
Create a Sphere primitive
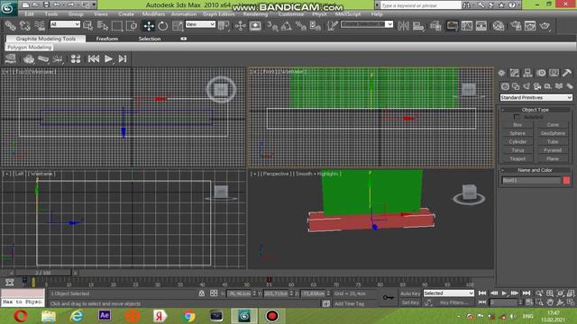[517, 133]
